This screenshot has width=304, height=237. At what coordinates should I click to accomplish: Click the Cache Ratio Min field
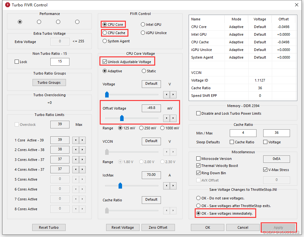(243, 133)
